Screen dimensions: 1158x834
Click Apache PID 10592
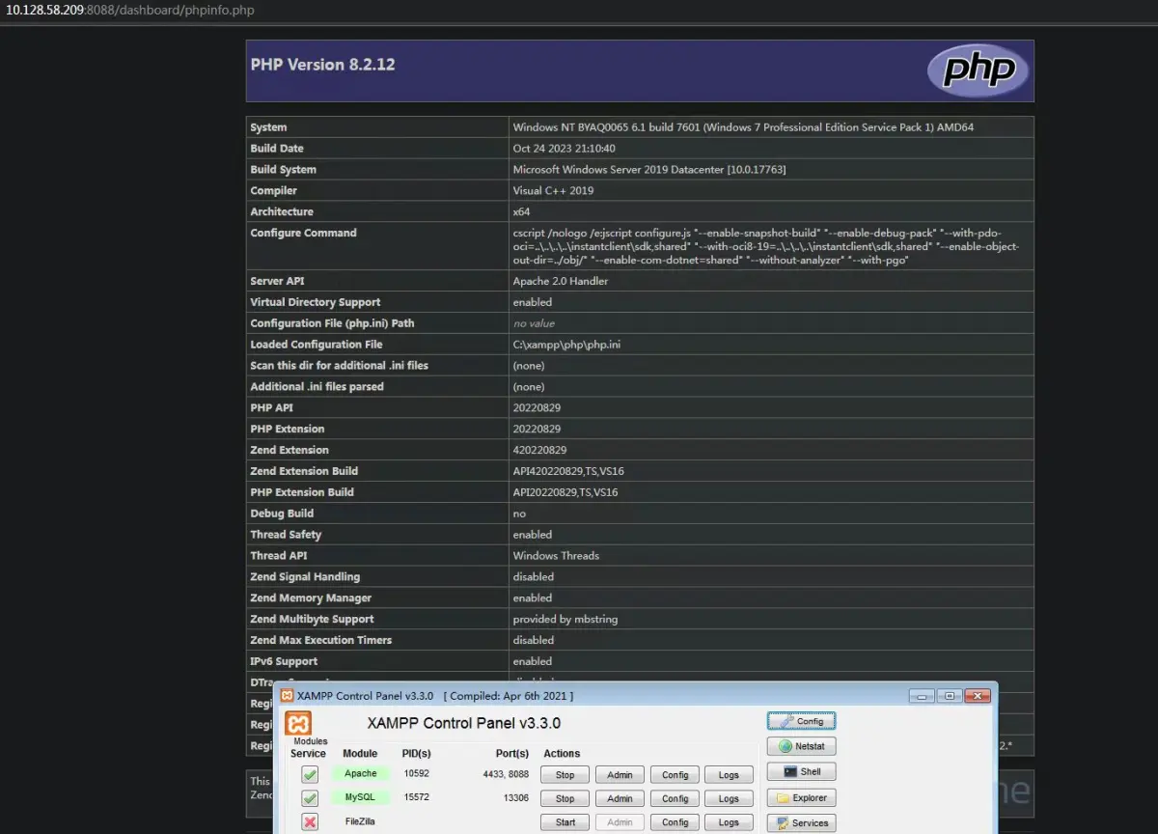(417, 774)
